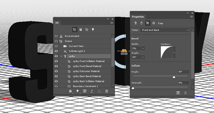Hide spiky Front Inflation Material
The height and width of the screenshot is (113, 214).
pos(56,61)
